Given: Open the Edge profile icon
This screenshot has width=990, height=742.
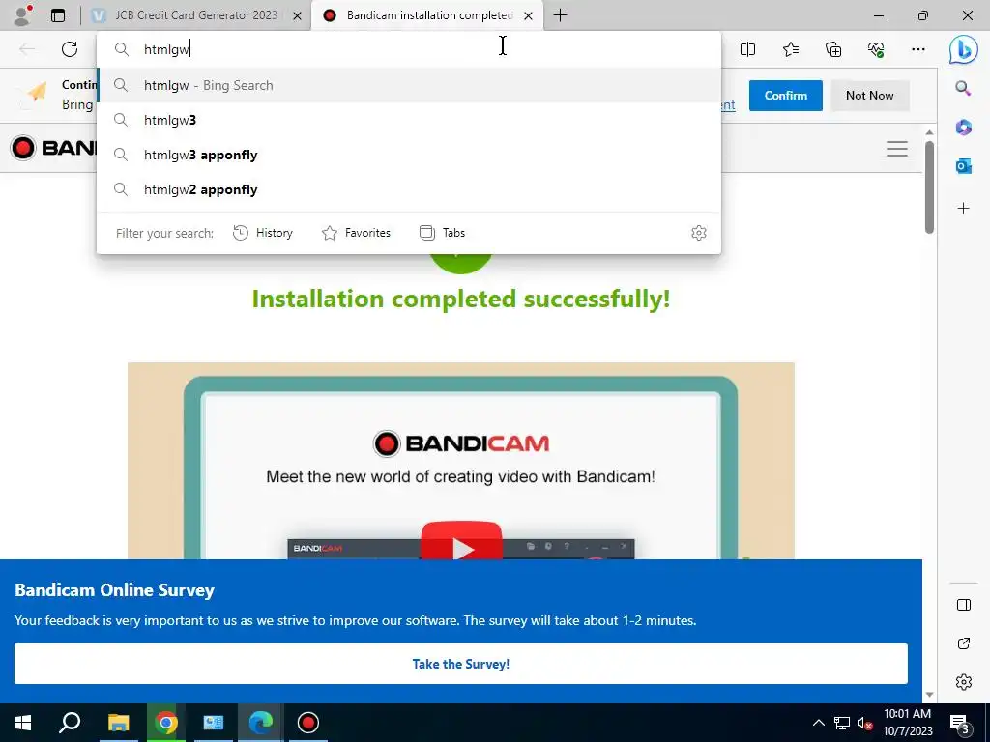Looking at the screenshot, I should pyautogui.click(x=23, y=15).
